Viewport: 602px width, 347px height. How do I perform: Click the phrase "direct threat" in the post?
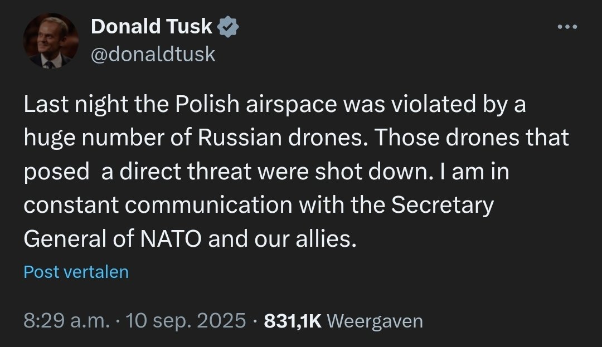177,172
